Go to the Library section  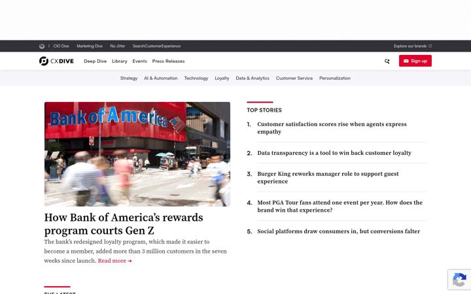coord(120,61)
